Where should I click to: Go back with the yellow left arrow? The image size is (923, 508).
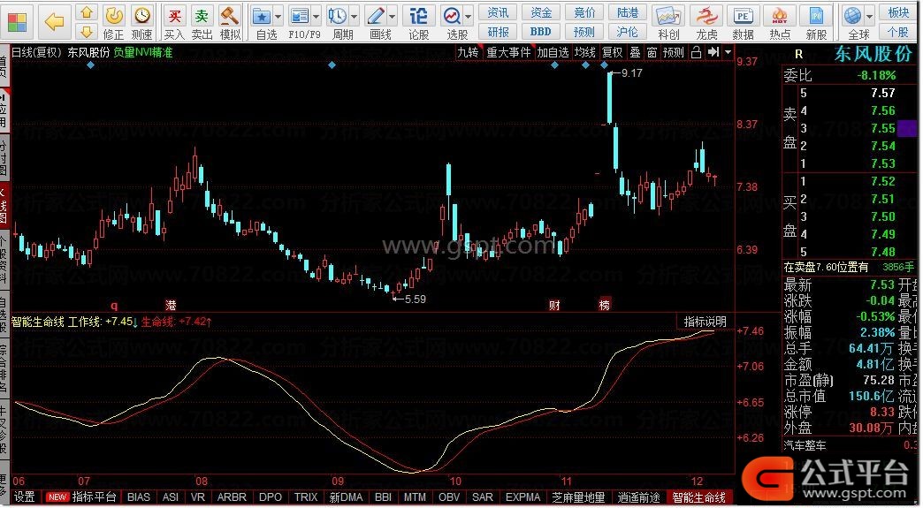pos(55,22)
